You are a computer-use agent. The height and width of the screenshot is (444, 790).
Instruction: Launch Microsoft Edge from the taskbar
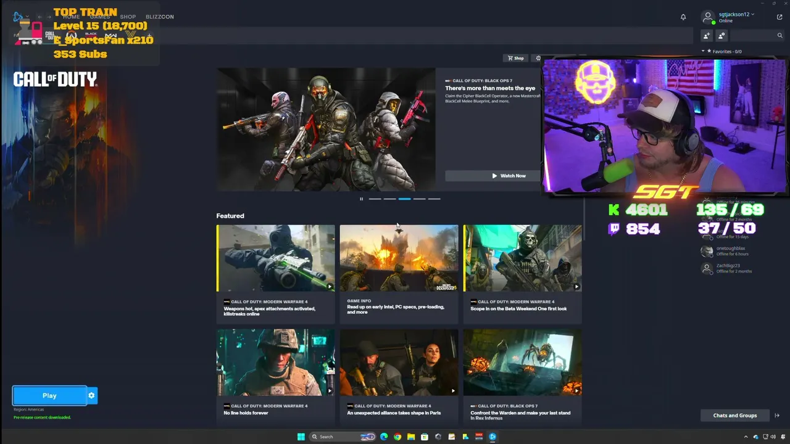384,437
